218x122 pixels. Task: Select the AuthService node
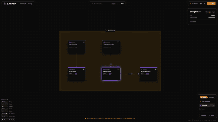pos(77,74)
